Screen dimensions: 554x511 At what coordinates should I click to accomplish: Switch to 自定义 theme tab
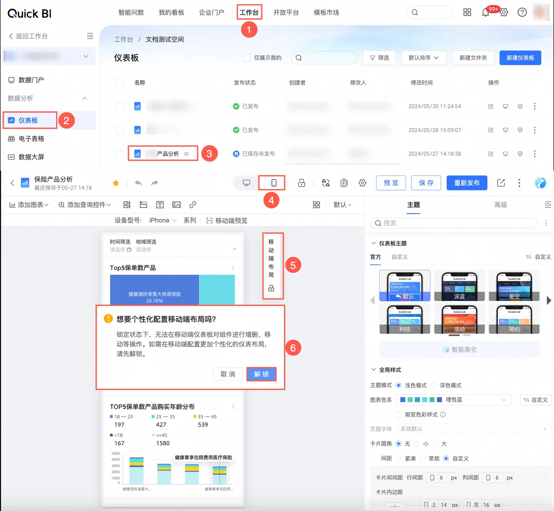point(400,257)
